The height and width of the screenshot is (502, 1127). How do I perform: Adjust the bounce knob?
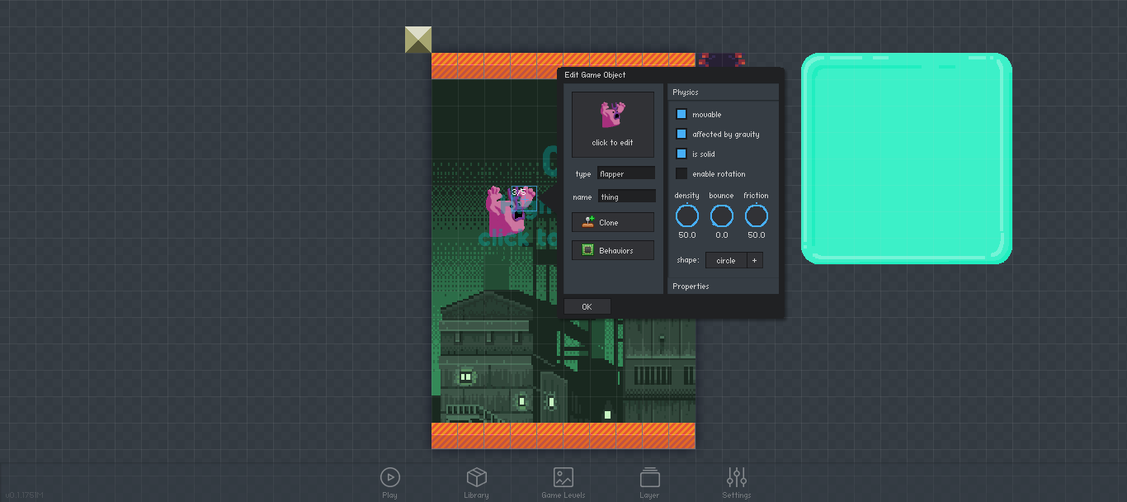pyautogui.click(x=722, y=216)
